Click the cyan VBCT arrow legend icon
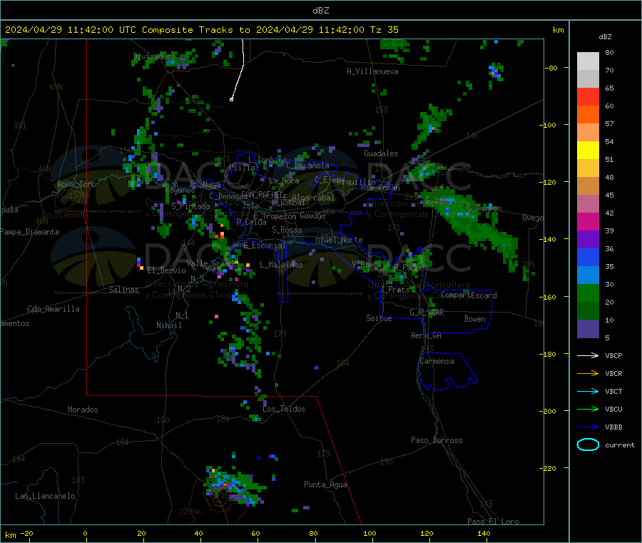Screen dimensions: 642x543 588,392
